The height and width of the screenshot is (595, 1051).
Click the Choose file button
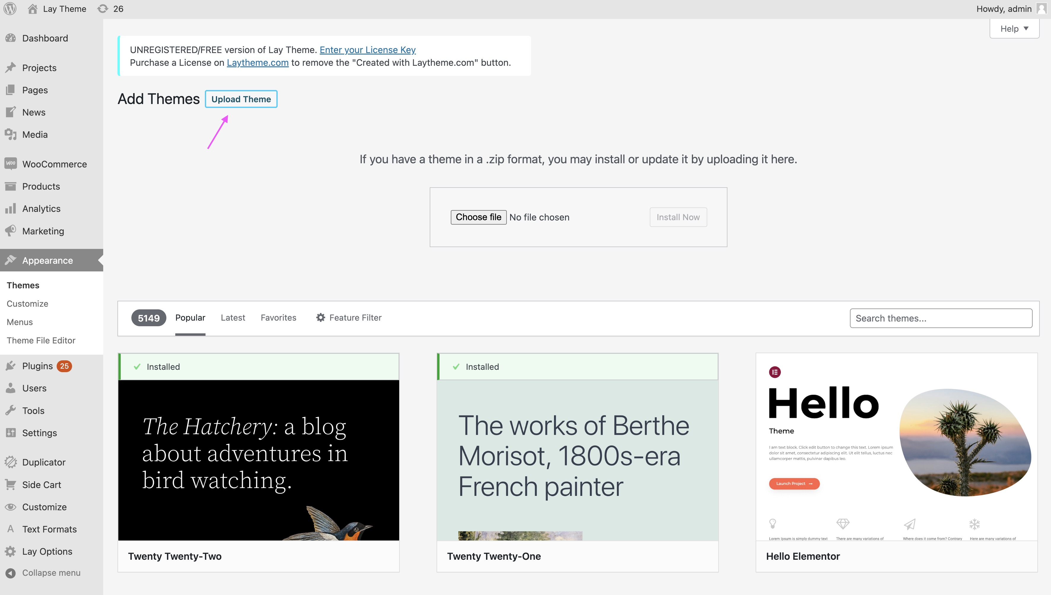point(478,217)
